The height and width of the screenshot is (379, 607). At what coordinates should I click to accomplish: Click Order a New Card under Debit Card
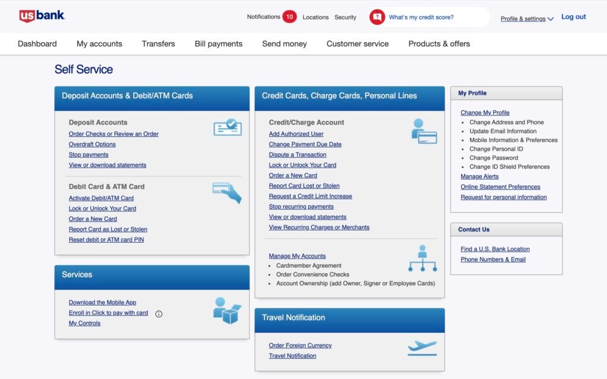point(93,219)
